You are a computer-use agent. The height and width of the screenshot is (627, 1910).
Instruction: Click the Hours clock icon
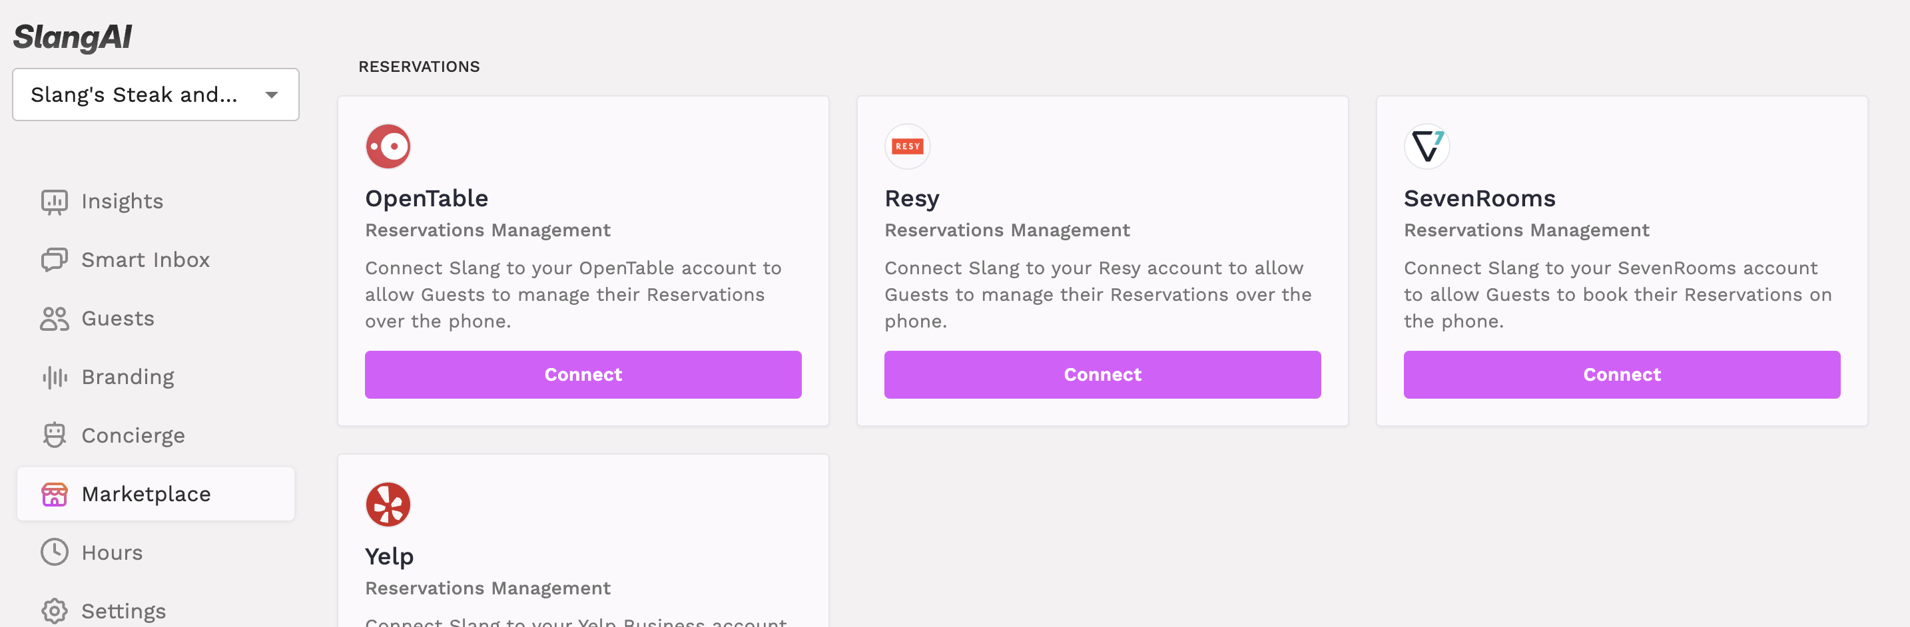[x=54, y=553]
